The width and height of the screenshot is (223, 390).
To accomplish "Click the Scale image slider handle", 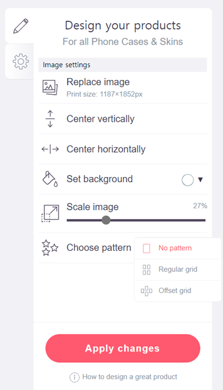I will point(106,220).
